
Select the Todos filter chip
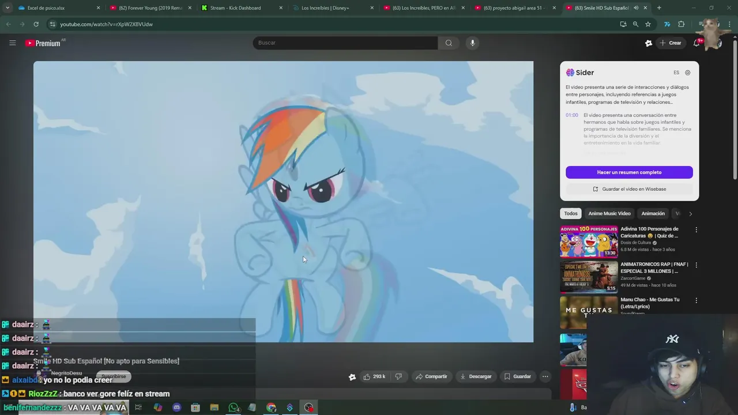click(x=571, y=213)
